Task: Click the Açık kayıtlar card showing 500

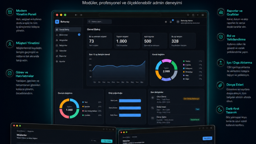Action: point(155,41)
